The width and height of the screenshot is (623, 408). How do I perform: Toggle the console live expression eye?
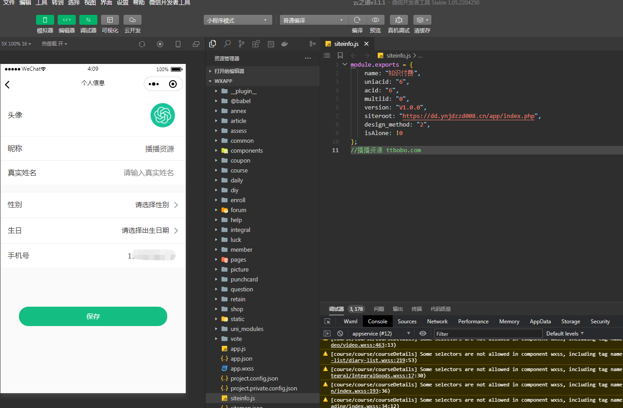point(423,334)
